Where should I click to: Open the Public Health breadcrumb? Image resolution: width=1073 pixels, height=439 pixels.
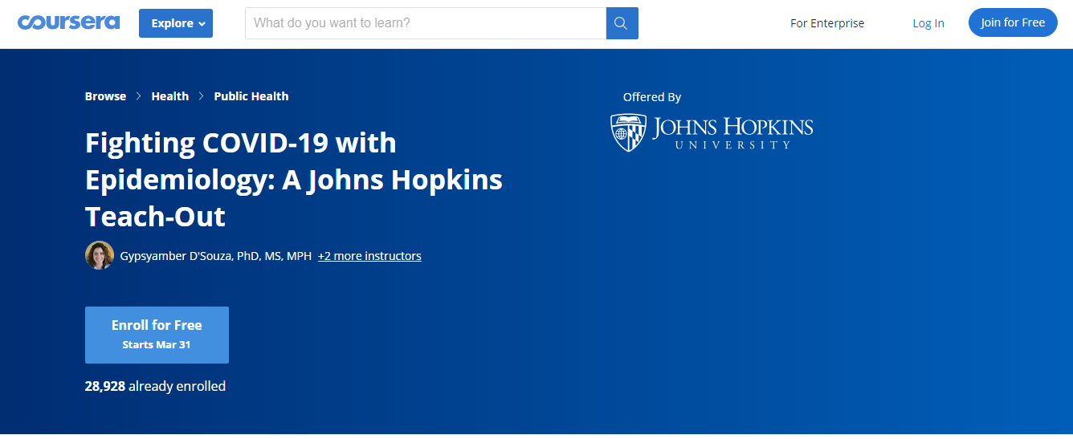click(251, 96)
